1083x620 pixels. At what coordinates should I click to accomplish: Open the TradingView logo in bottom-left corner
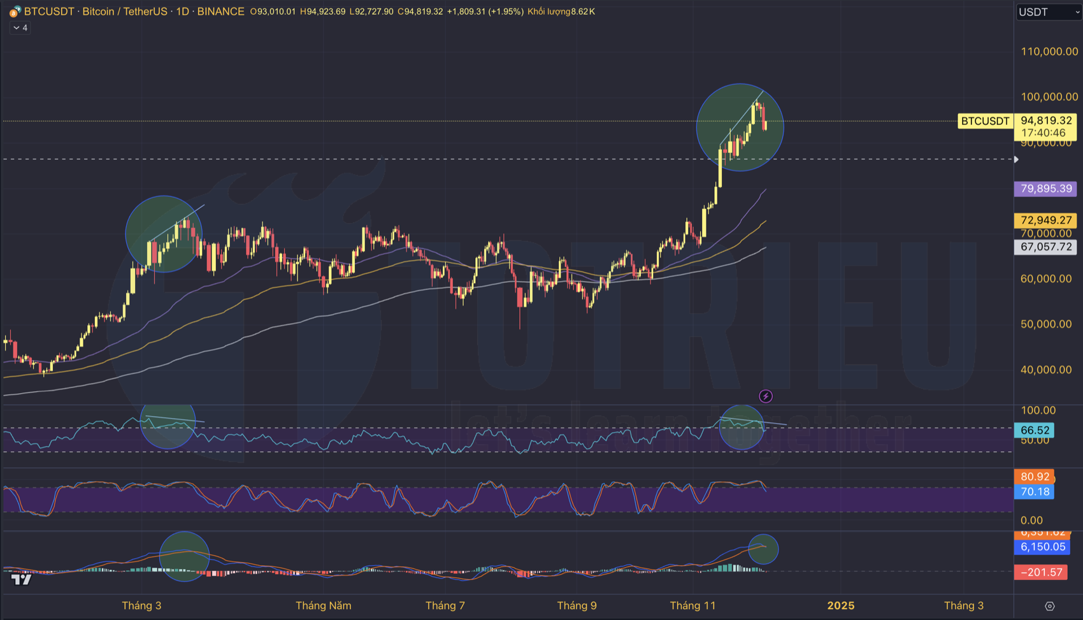(x=22, y=579)
